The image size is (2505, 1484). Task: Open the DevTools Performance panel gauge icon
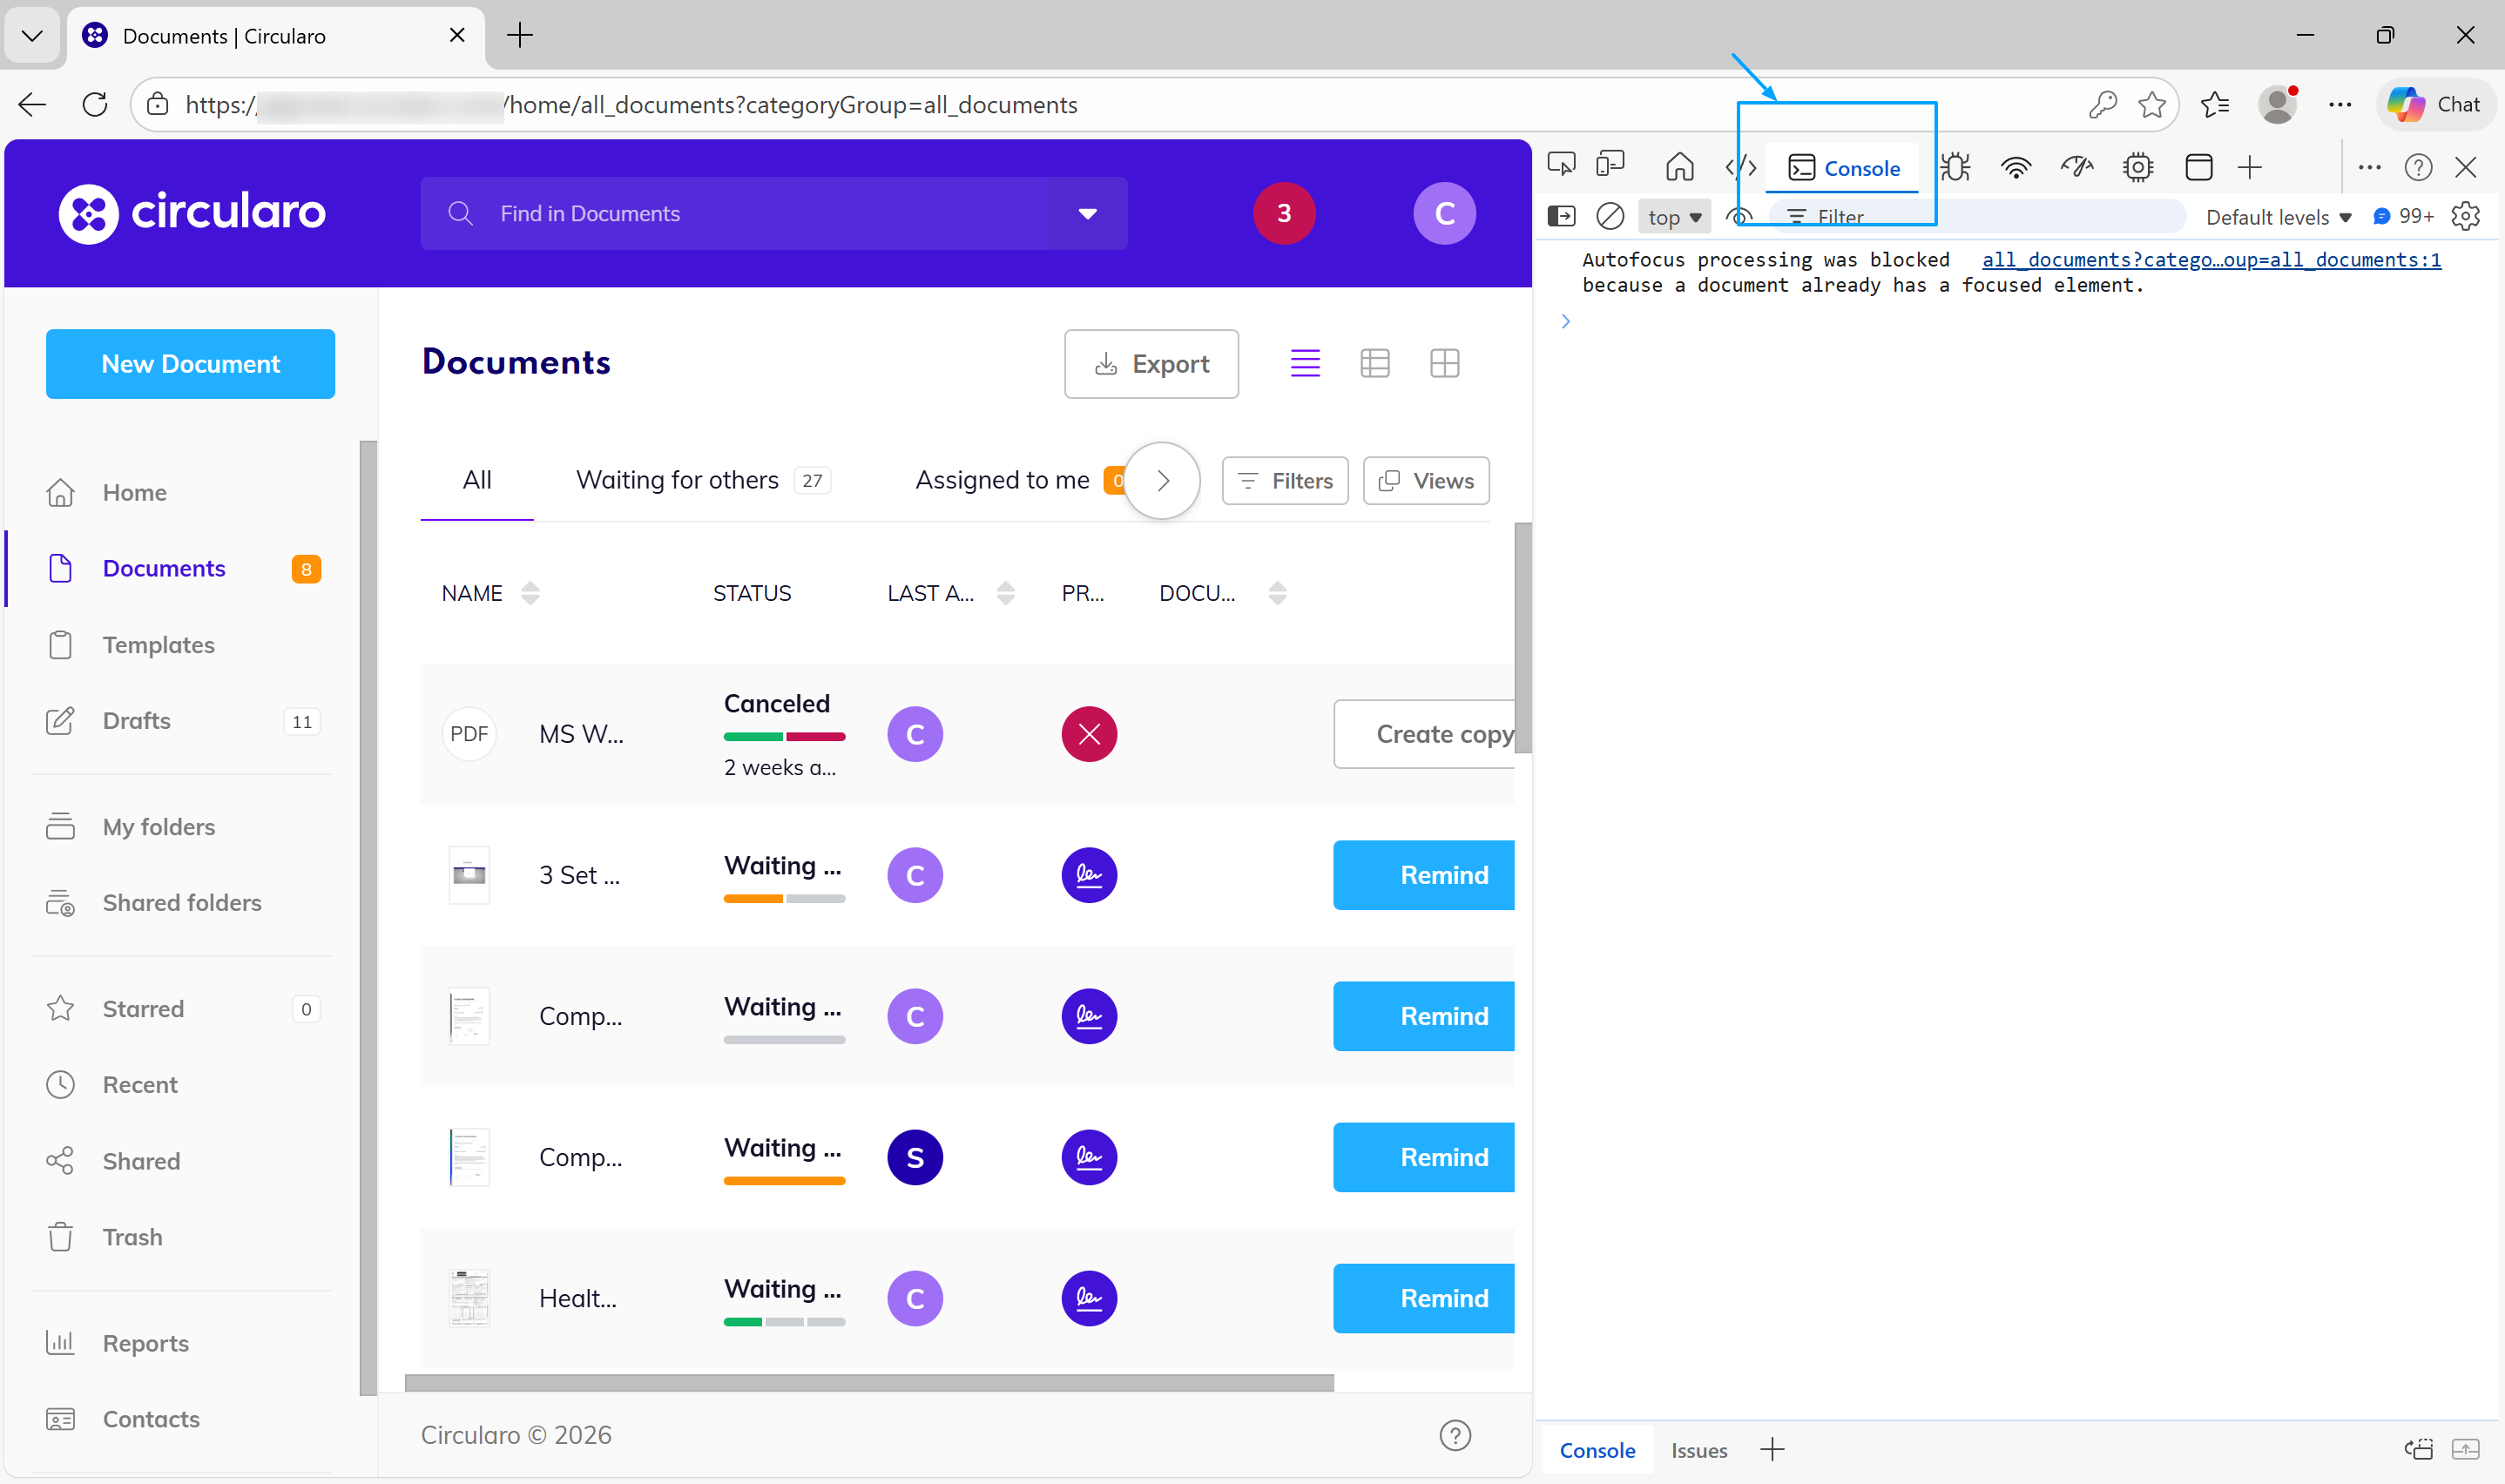(x=2077, y=166)
